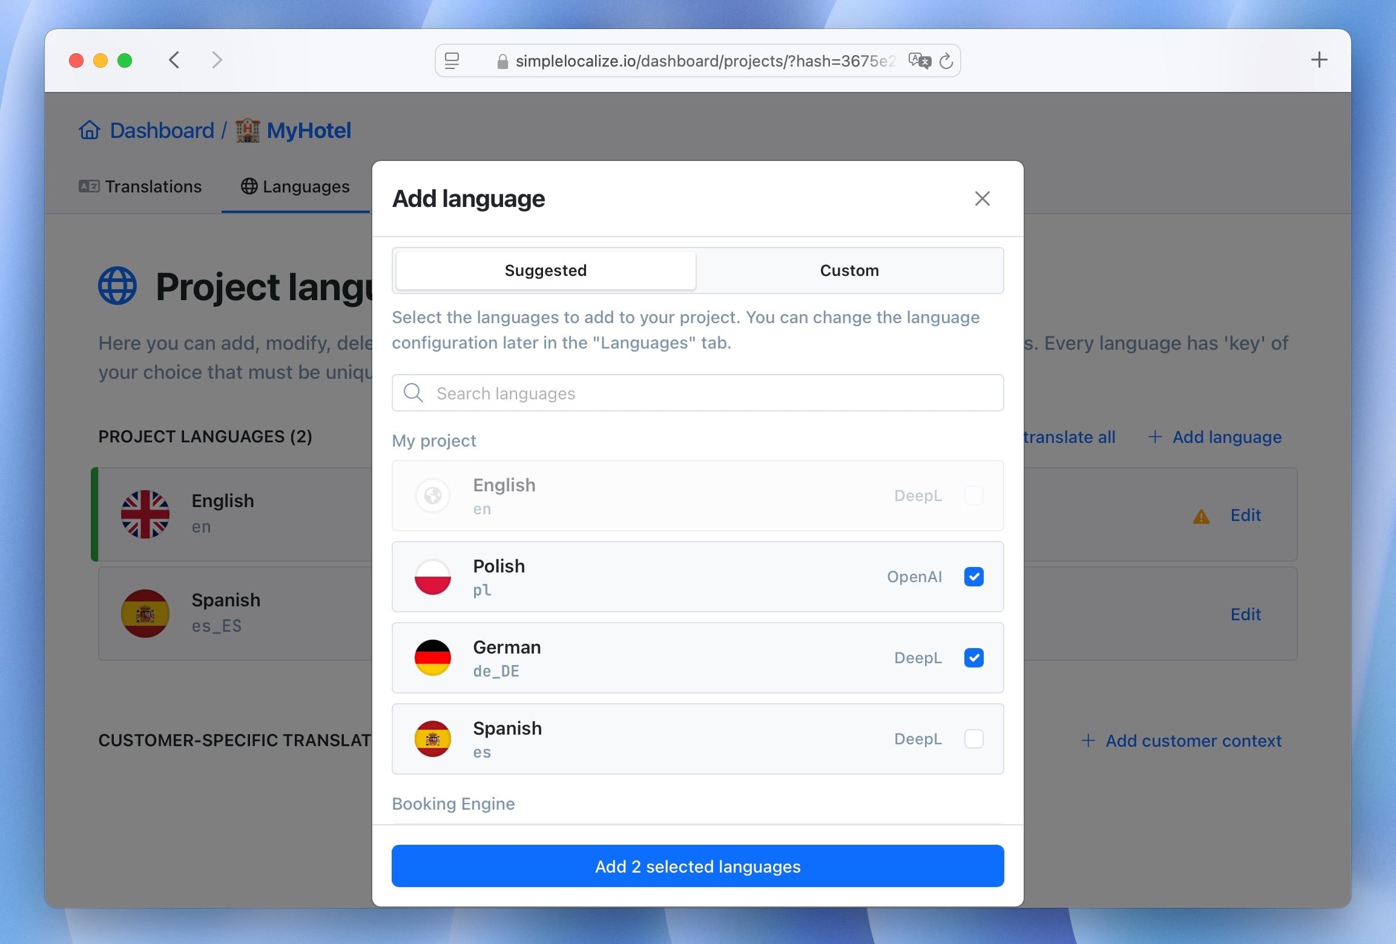Click Add 2 selected languages button
Image resolution: width=1396 pixels, height=944 pixels.
[x=697, y=867]
